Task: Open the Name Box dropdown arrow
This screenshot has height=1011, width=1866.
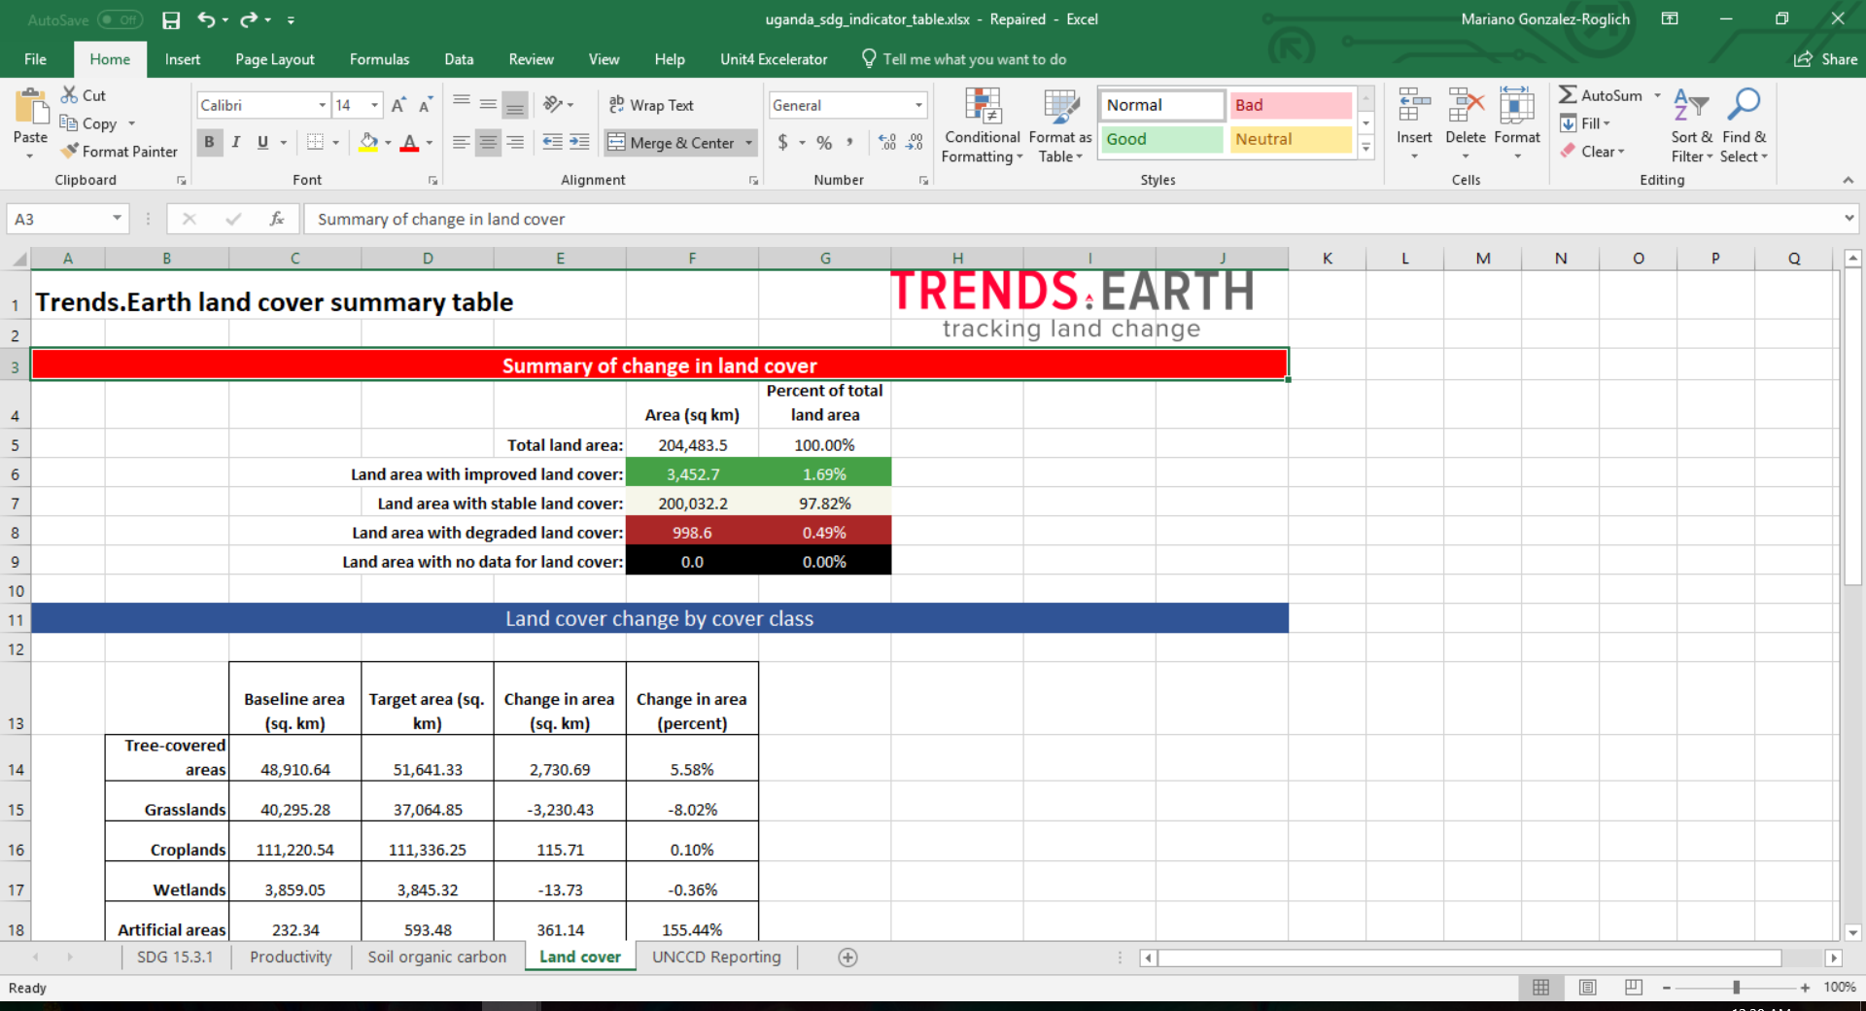Action: pyautogui.click(x=117, y=219)
